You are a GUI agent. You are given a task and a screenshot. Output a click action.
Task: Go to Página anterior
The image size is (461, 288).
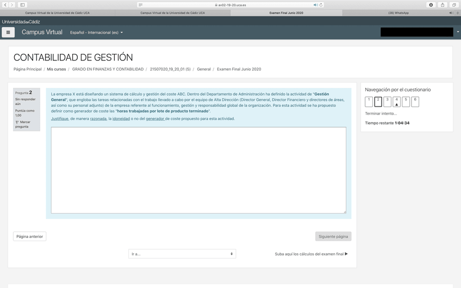[30, 236]
